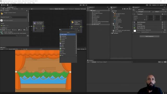The width and height of the screenshot is (167, 94).
Task: Select the Object variables tab in Blackboard
Action: pyautogui.click(x=9, y=30)
